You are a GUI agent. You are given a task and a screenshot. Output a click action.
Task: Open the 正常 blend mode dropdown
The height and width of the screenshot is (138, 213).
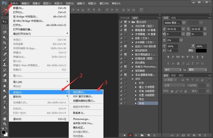coord(174,85)
